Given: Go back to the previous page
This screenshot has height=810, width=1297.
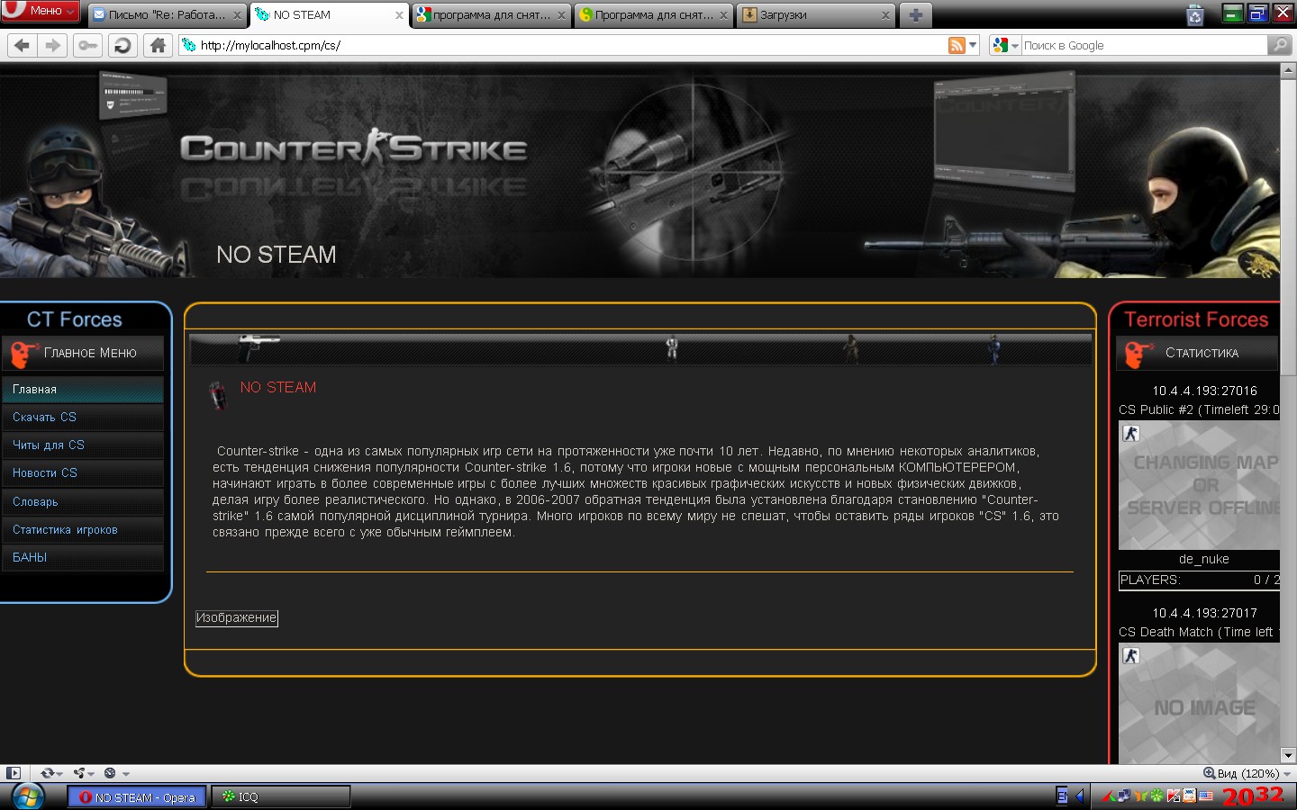Looking at the screenshot, I should (x=23, y=45).
